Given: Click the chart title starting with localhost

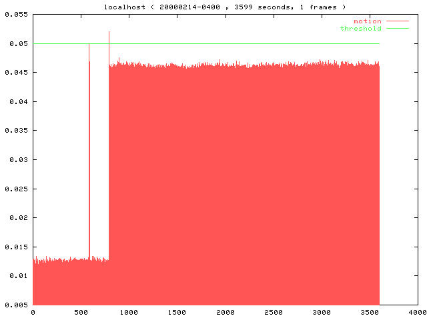Looking at the screenshot, I should [225, 7].
